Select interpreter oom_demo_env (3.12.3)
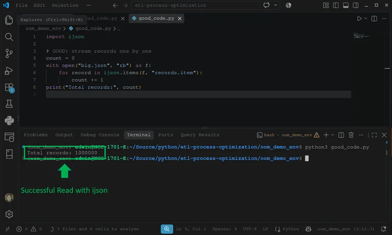 click(346, 229)
